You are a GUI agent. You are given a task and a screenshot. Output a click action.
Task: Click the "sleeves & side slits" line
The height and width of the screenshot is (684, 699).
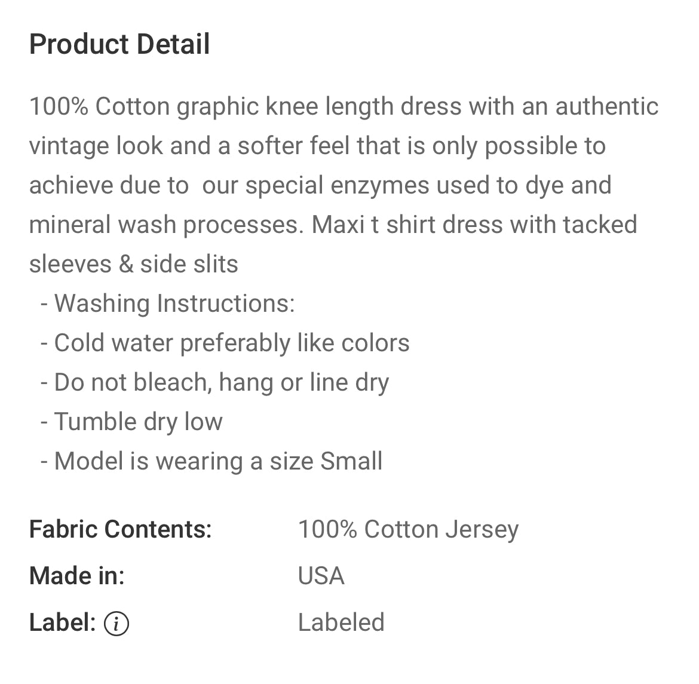134,264
